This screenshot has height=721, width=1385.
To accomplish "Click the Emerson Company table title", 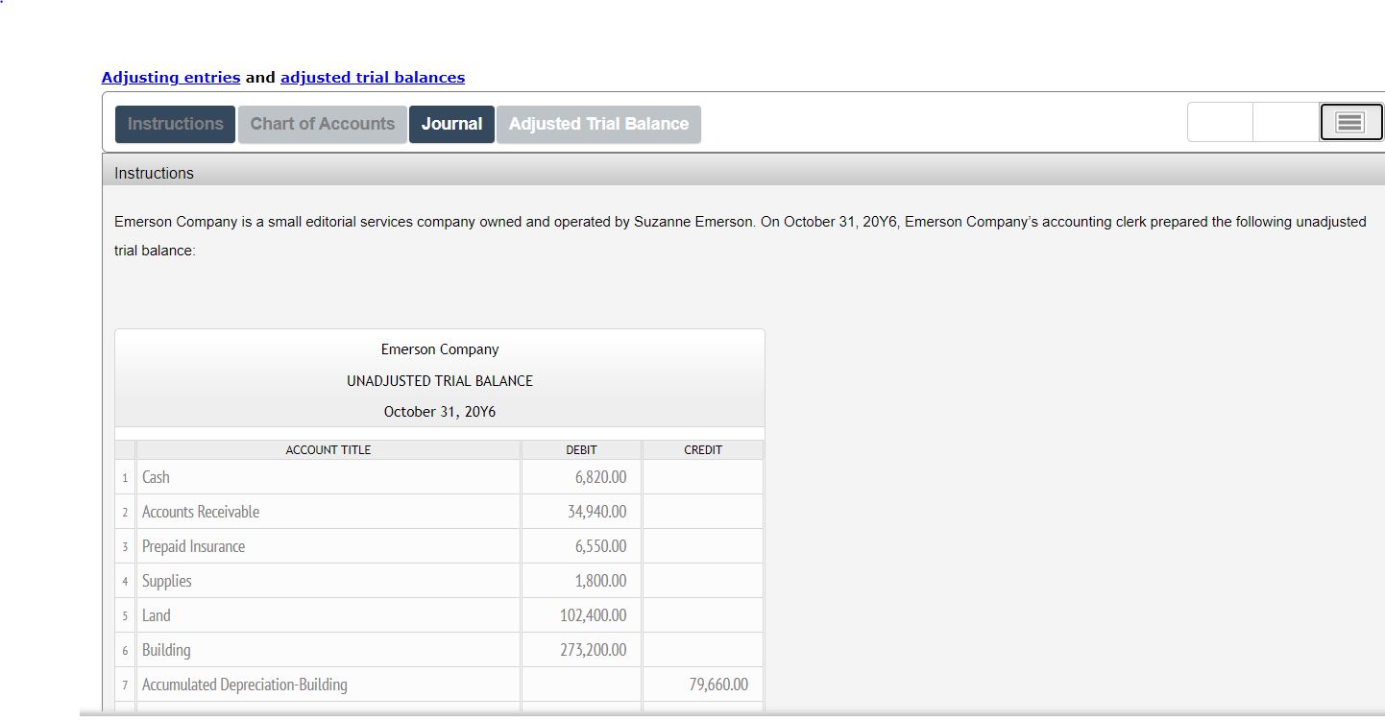I will (x=440, y=349).
